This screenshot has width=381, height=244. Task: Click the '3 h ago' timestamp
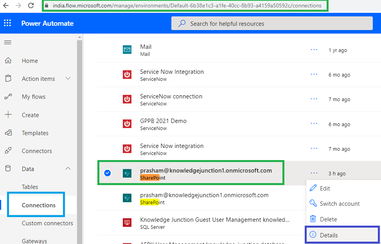pyautogui.click(x=337, y=173)
